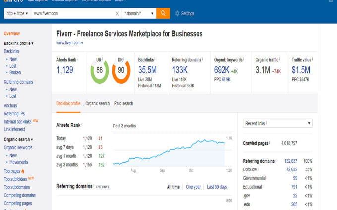337x210 pixels.
Task: Click the UR 88 green gauge
Action: pos(99,72)
